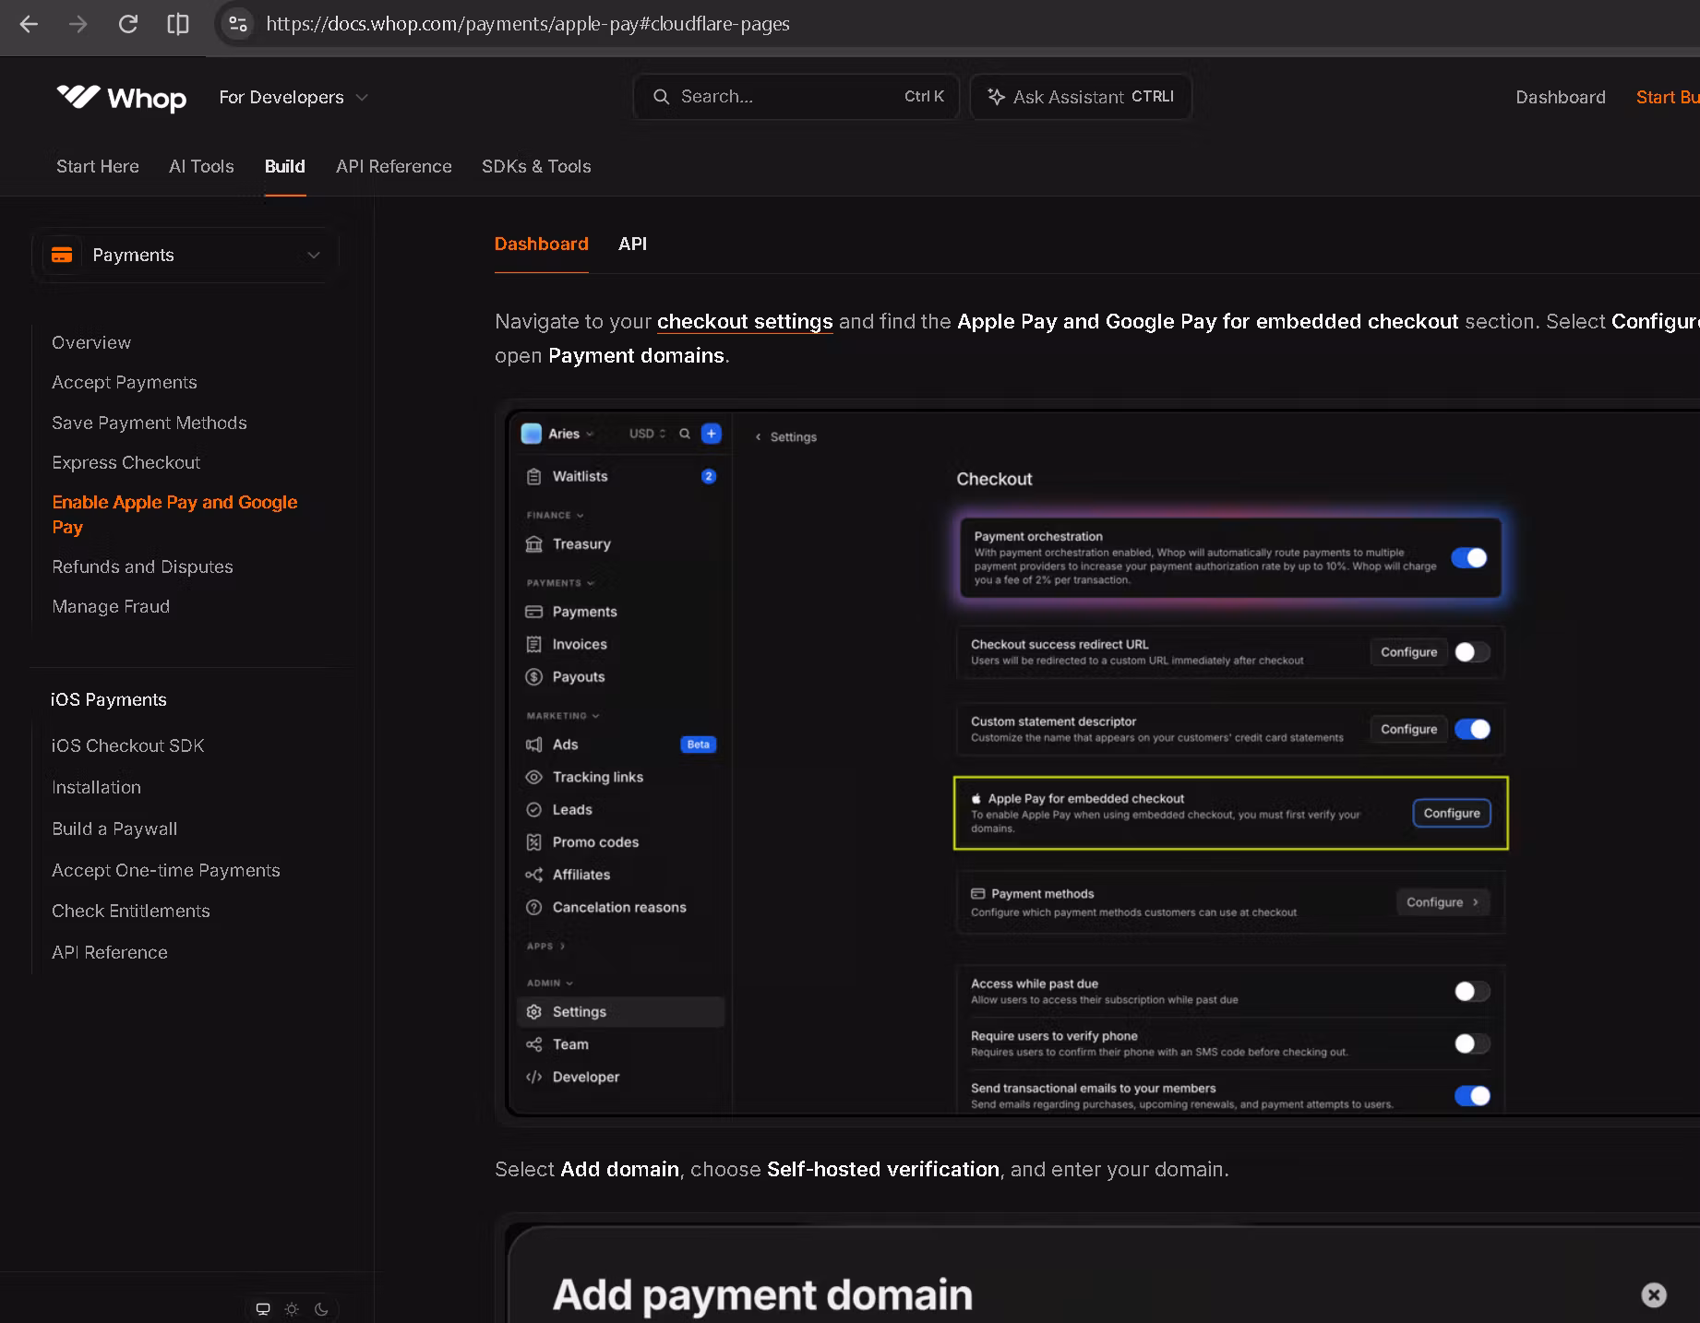Open the Express Checkout sidebar link
Screen dimensions: 1700x1323
pos(126,462)
